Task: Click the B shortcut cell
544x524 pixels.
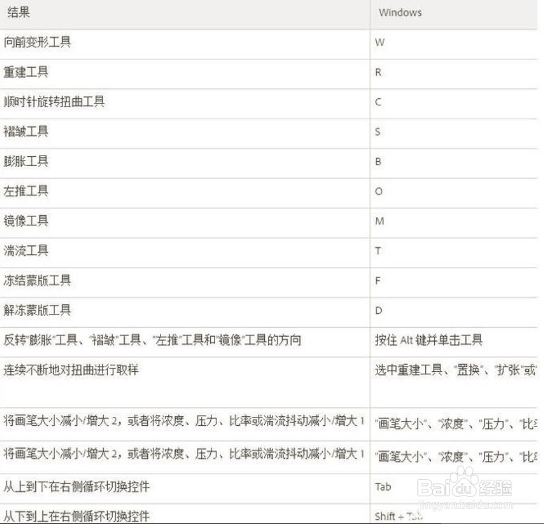Action: click(x=377, y=162)
